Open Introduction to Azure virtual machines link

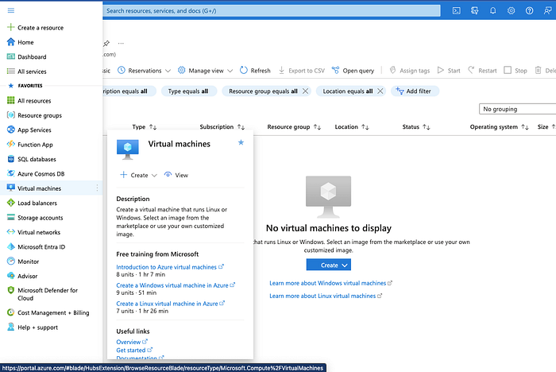point(166,267)
